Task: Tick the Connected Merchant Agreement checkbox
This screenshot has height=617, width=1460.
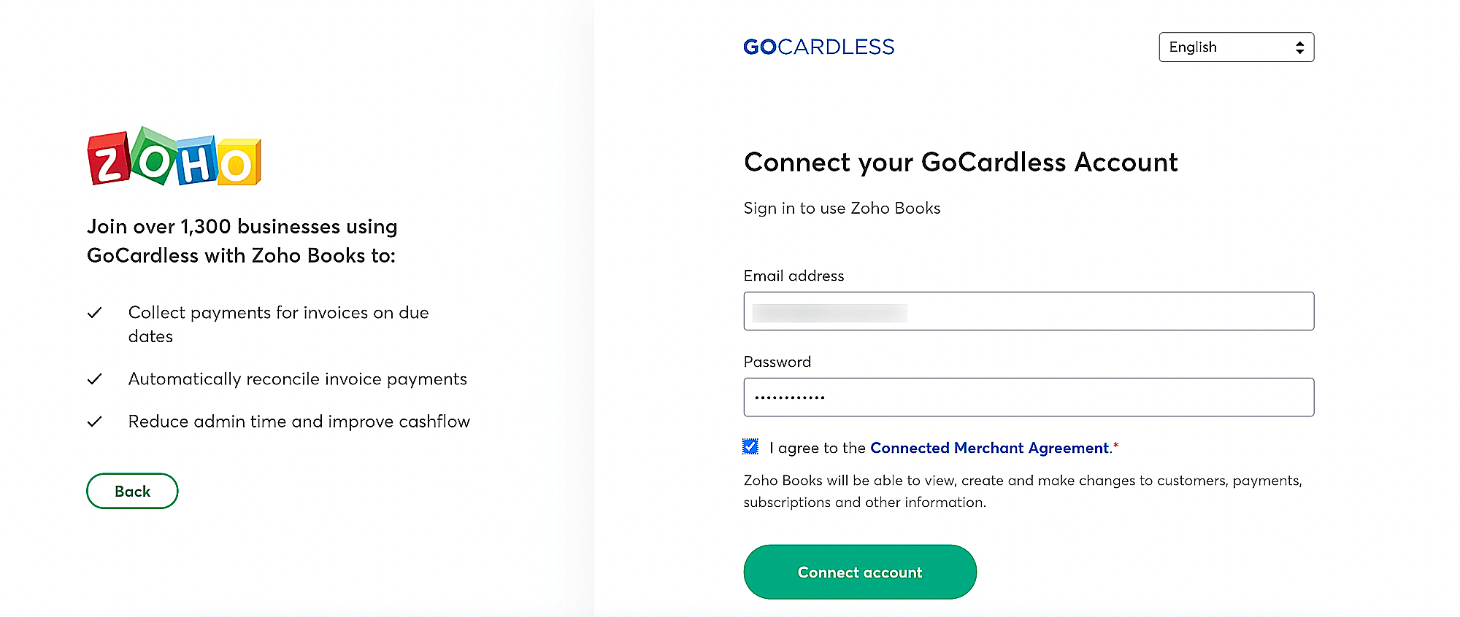Action: point(750,447)
